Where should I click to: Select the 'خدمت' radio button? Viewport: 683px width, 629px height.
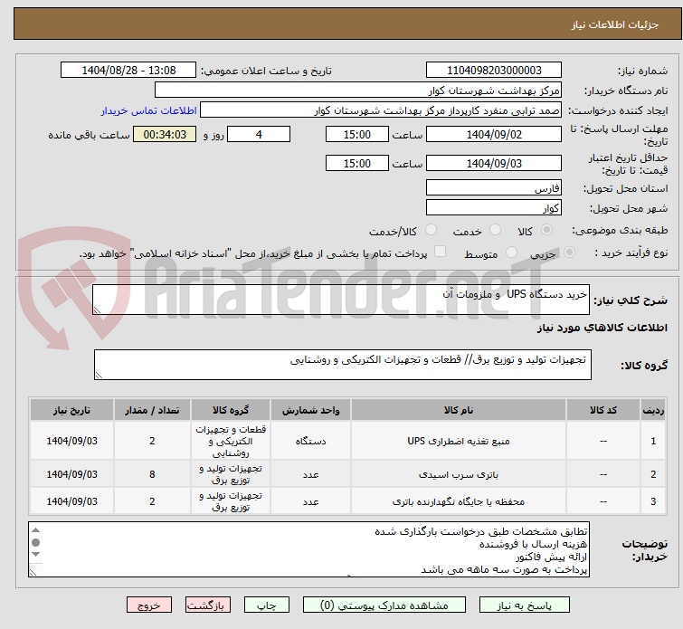[495, 230]
